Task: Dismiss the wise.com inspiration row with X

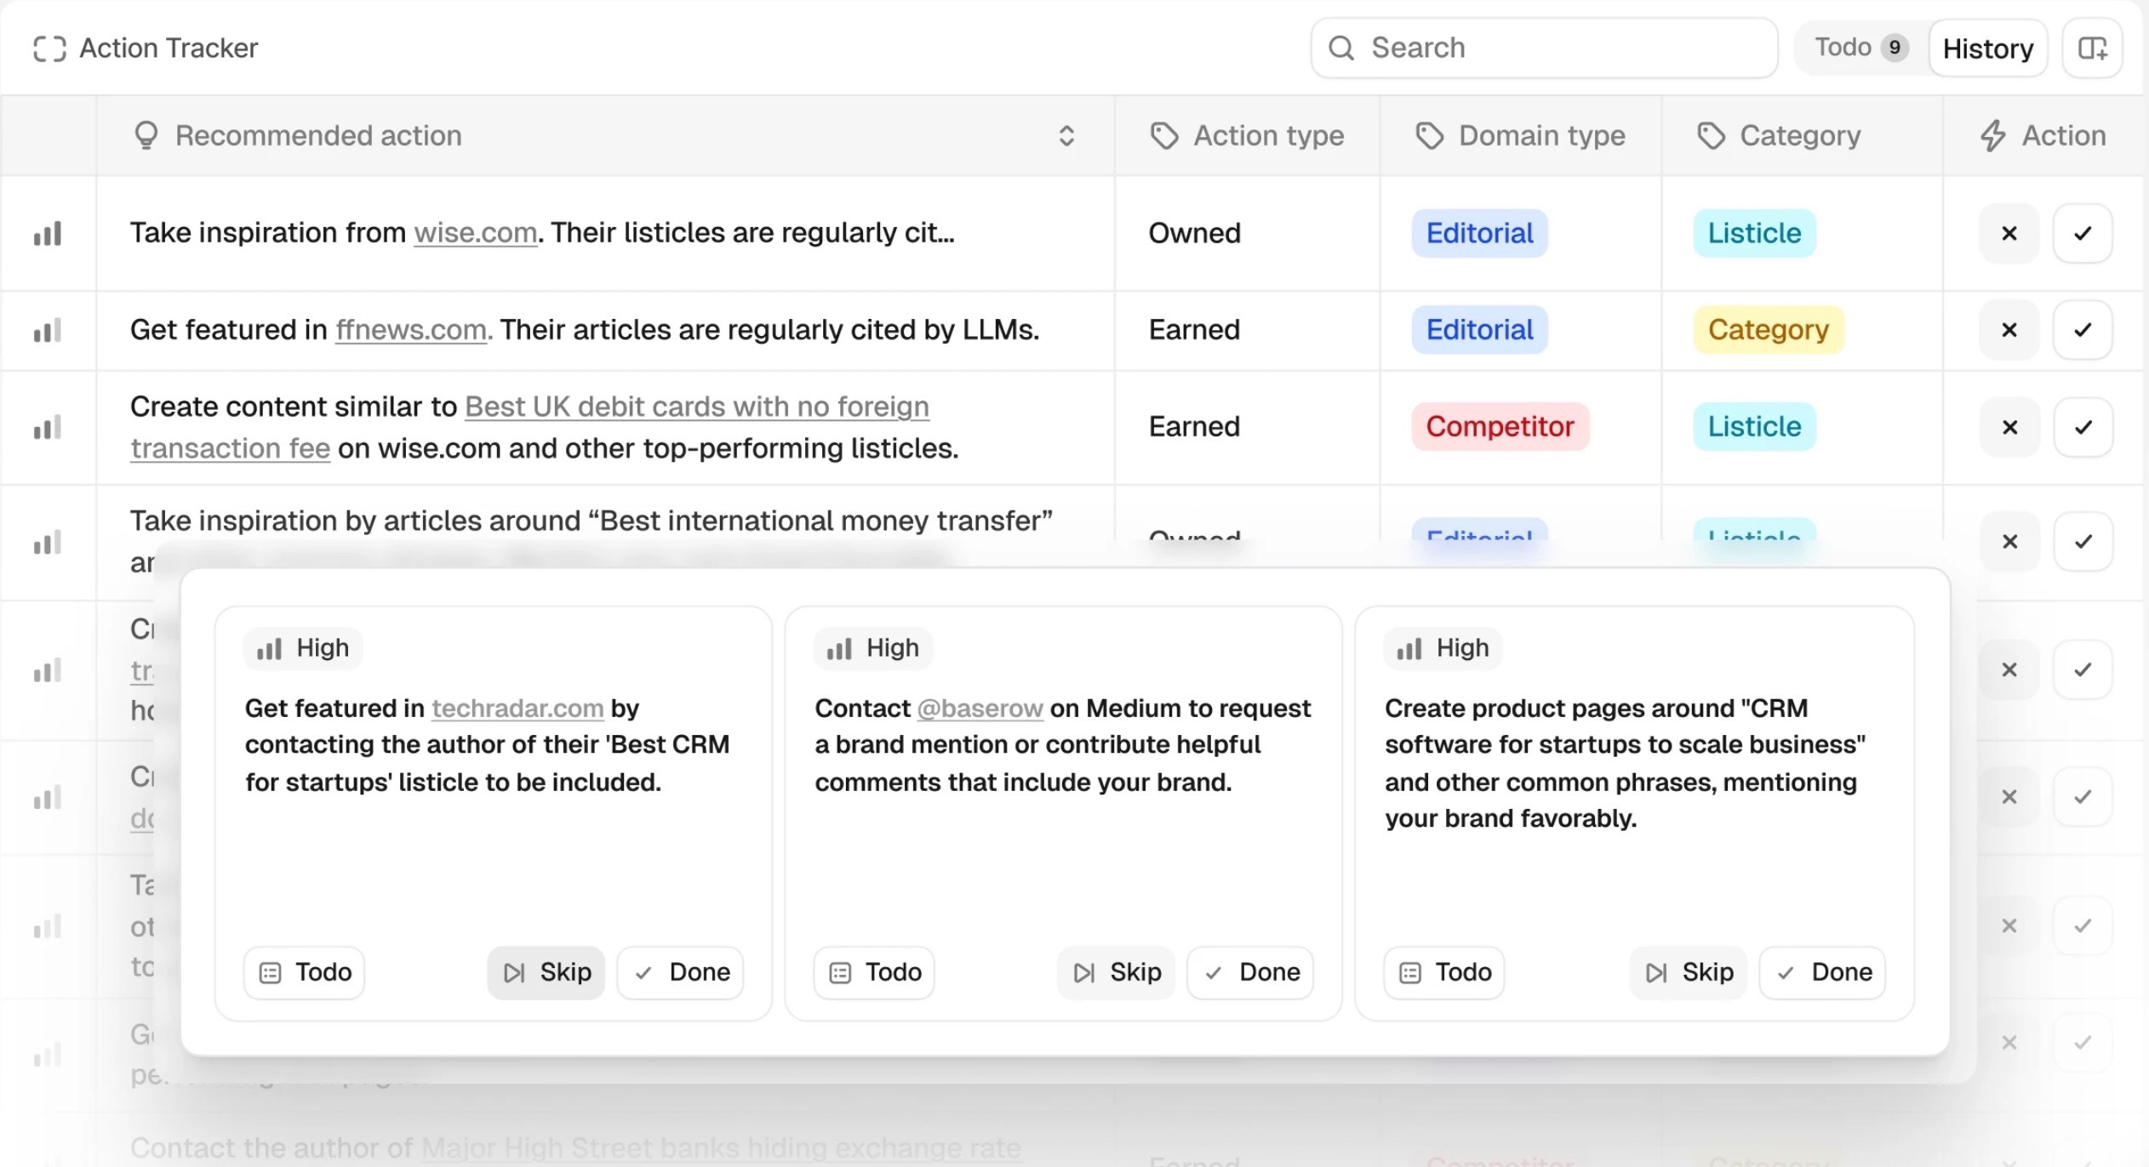Action: 2009,233
